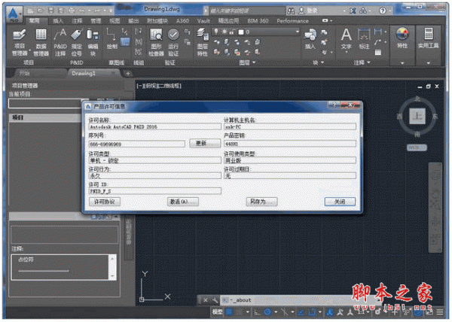Image resolution: width=452 pixels, height=322 pixels.
Task: Click the Close (关闭) button in license dialog
Action: tap(340, 202)
